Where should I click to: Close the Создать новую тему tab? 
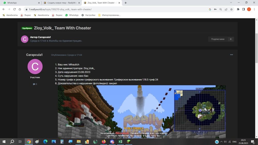click(x=79, y=3)
